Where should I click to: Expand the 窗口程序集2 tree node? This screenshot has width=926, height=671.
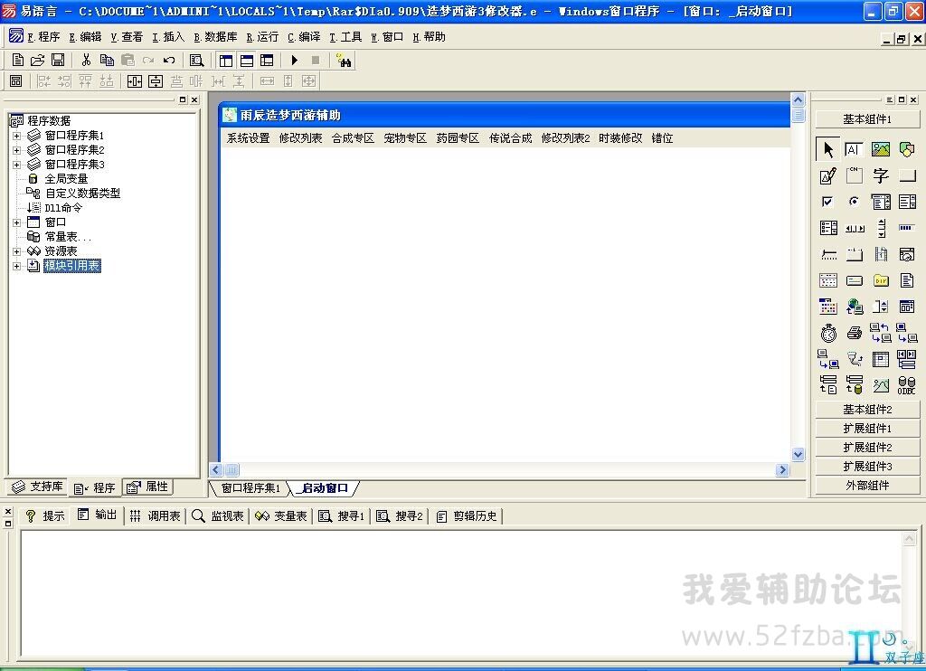tap(16, 150)
